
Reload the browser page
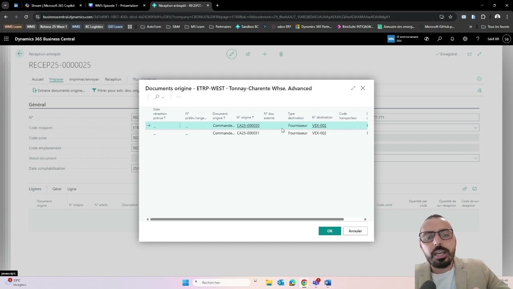[26, 17]
